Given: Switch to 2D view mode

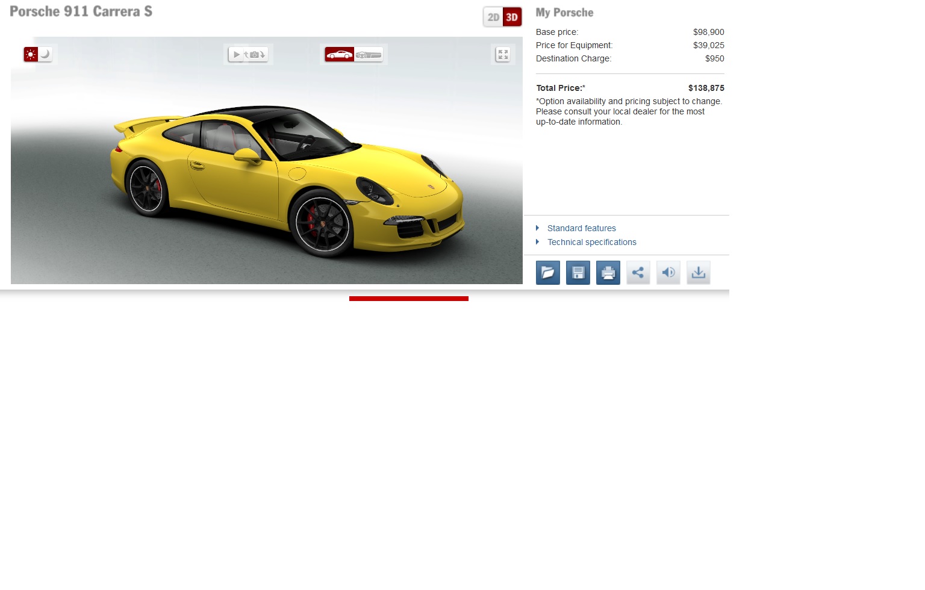Looking at the screenshot, I should click(x=494, y=17).
